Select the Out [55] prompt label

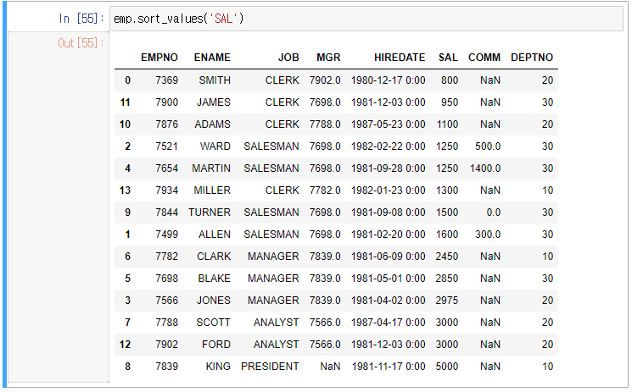[81, 43]
